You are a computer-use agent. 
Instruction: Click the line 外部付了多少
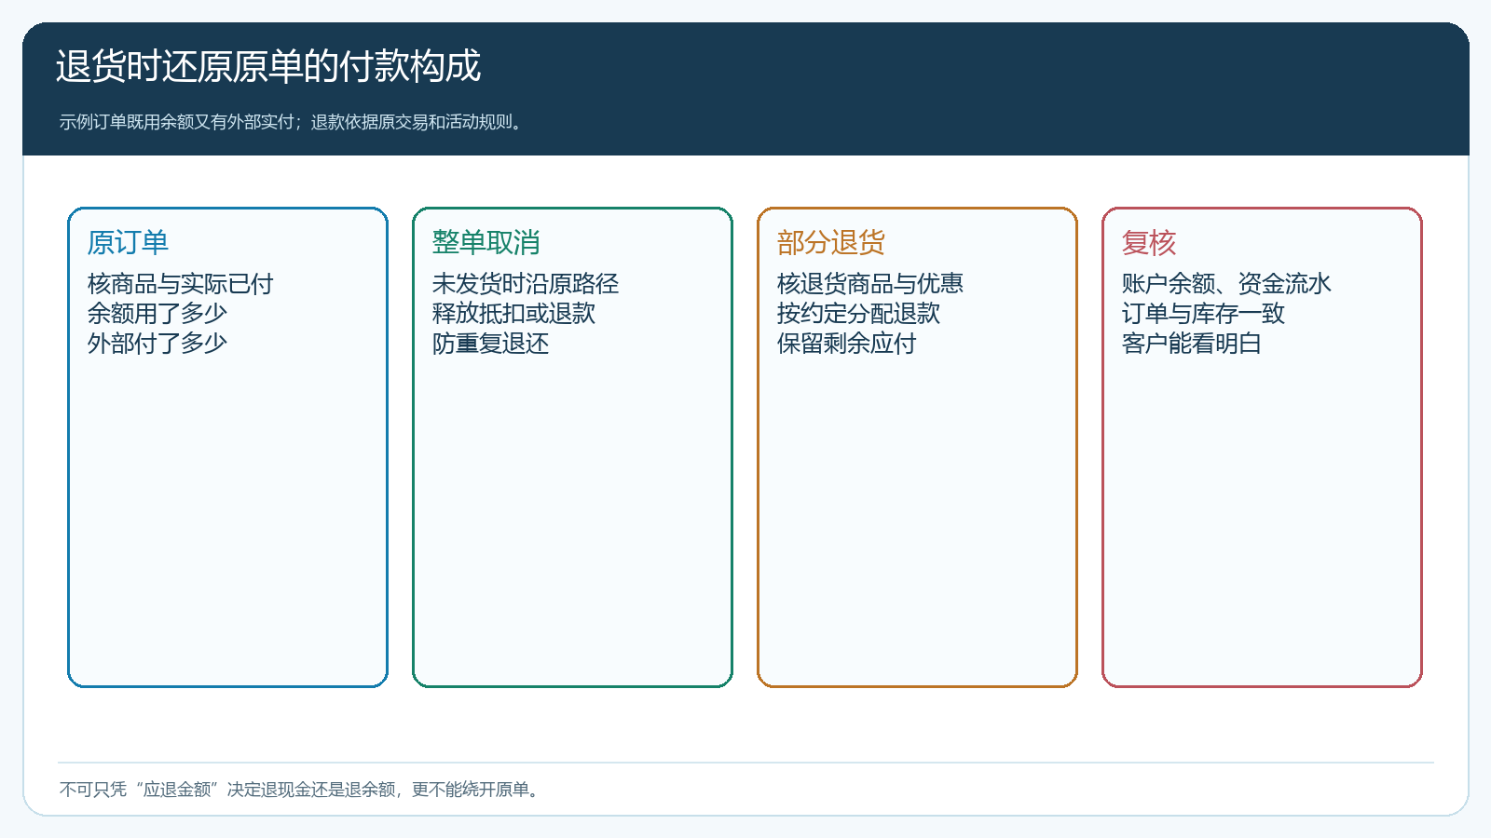point(157,343)
